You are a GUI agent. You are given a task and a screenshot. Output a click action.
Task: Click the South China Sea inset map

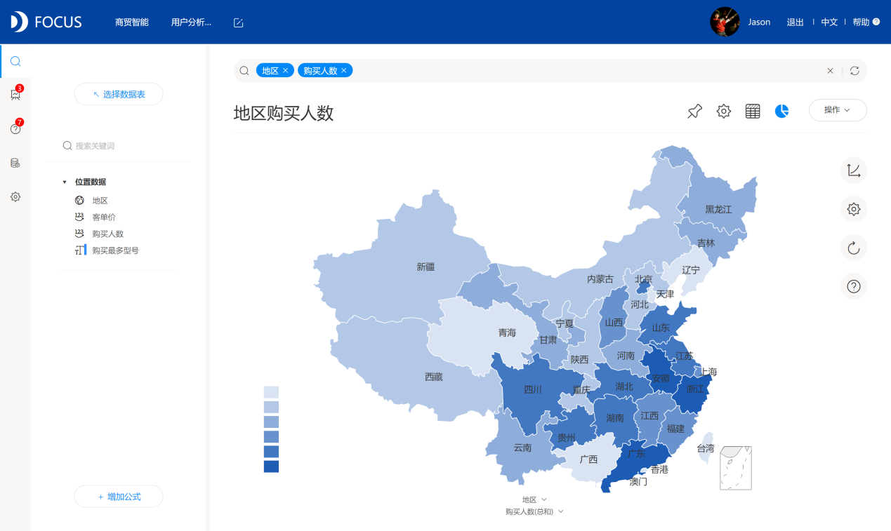(x=736, y=467)
